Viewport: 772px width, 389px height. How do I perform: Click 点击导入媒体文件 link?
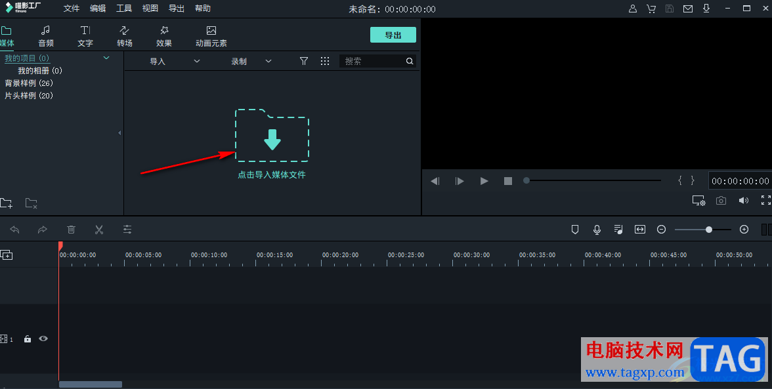[272, 174]
